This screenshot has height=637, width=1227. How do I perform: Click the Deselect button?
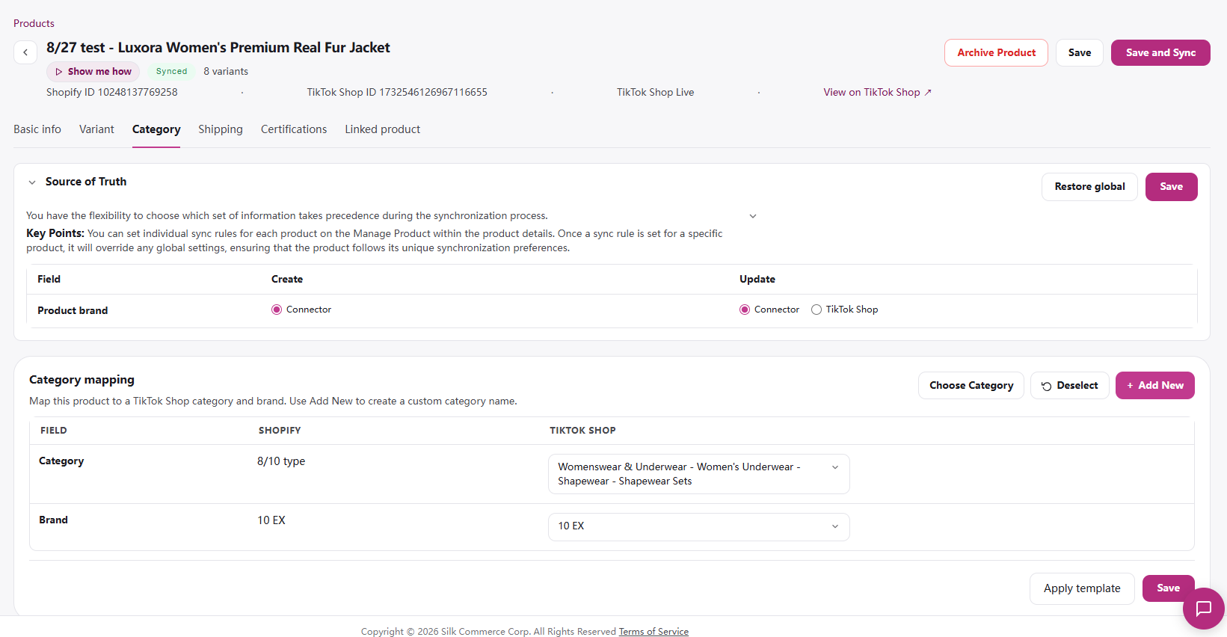(1069, 386)
